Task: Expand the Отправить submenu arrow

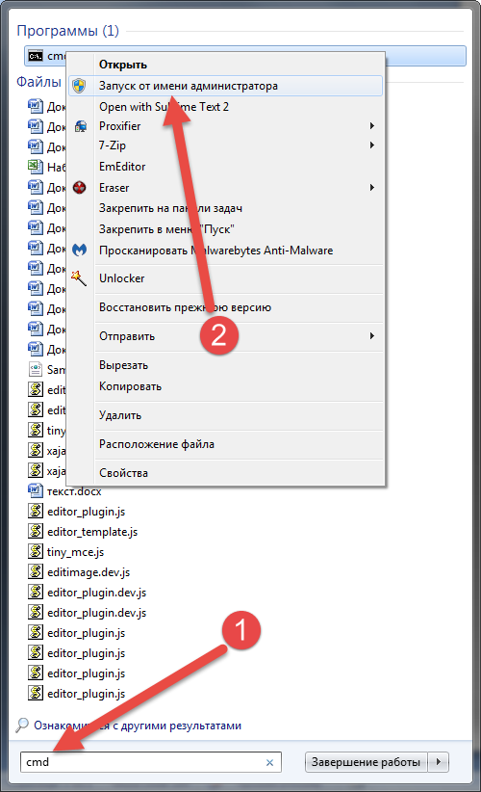Action: [x=372, y=336]
